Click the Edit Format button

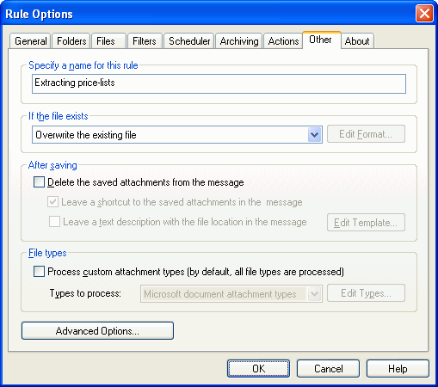[366, 134]
